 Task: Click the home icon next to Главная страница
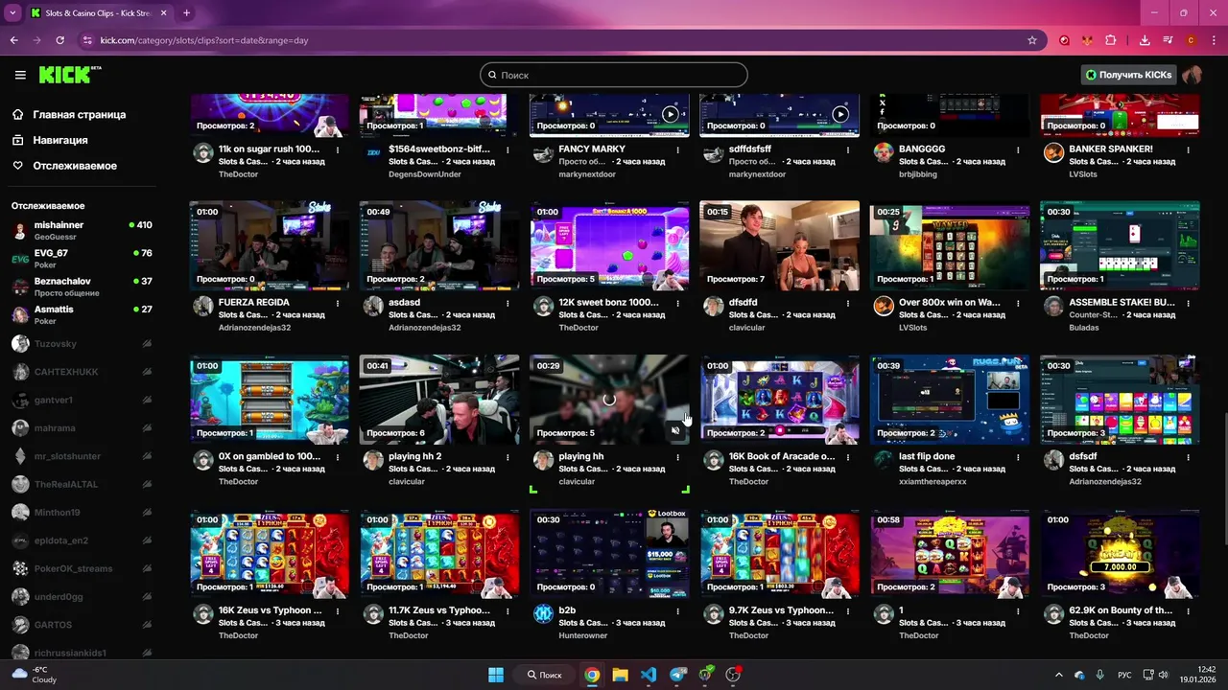[x=18, y=114]
